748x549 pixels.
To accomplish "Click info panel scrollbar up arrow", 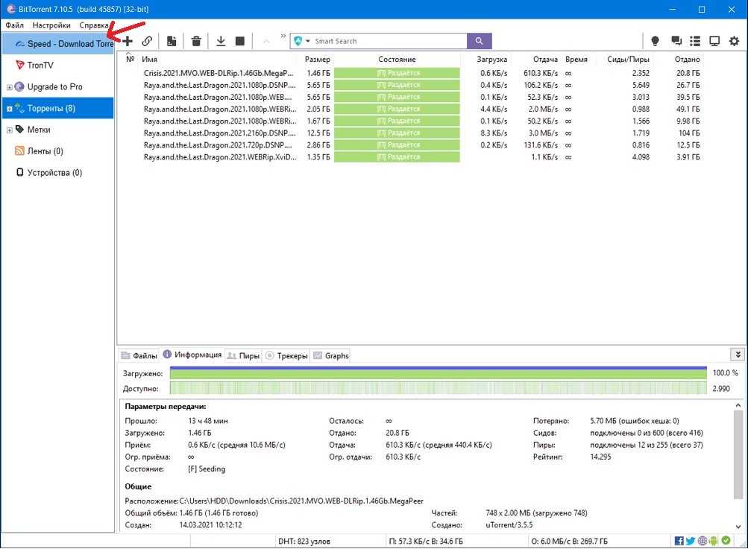I will pyautogui.click(x=738, y=405).
